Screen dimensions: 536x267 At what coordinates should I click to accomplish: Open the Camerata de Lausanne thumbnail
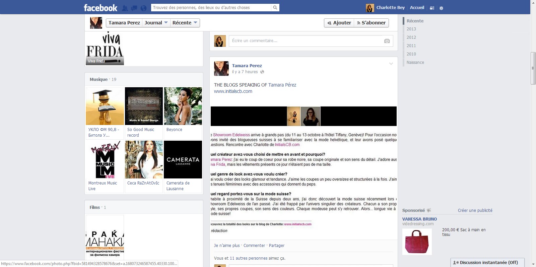[183, 159]
